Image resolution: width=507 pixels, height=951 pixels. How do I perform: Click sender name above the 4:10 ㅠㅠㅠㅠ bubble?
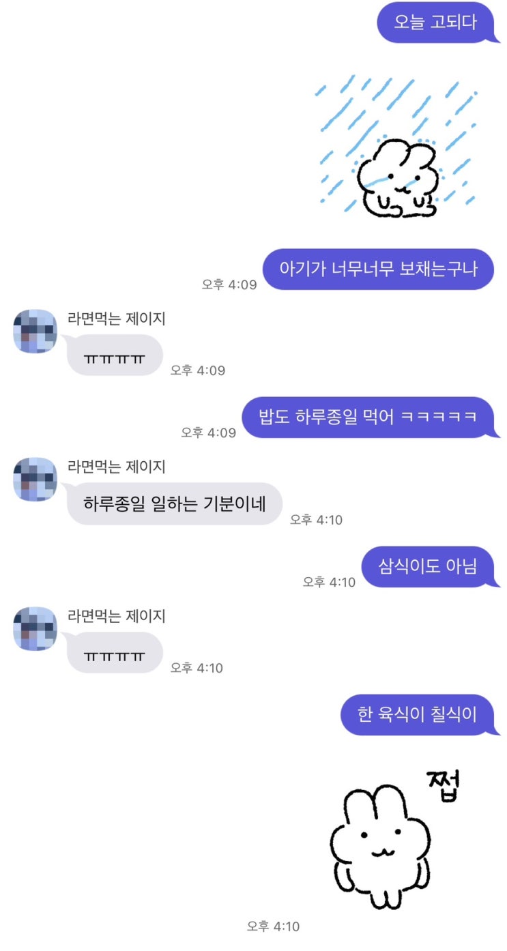click(117, 616)
